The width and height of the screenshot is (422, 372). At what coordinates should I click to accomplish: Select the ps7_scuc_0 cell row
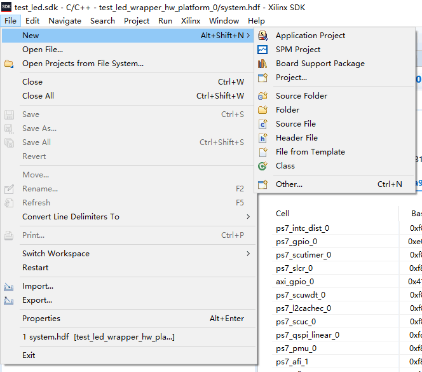click(x=335, y=322)
